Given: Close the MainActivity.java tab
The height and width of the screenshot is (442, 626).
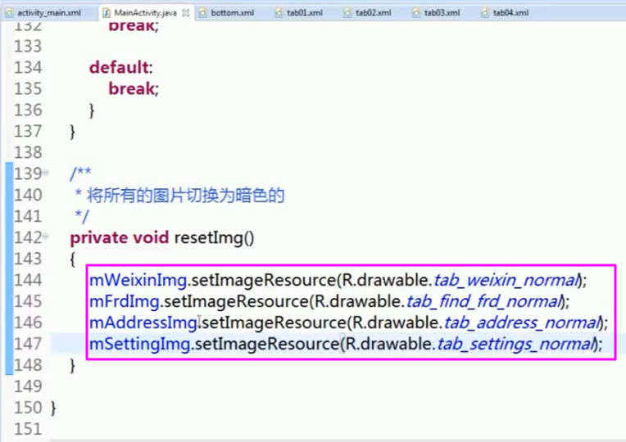Looking at the screenshot, I should 186,13.
